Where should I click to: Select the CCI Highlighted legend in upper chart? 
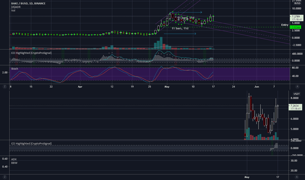click(31, 53)
